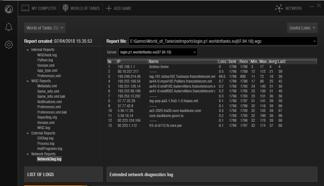The width and height of the screenshot is (324, 186).
Task: Switch to the WORLD OF TANKS tab
Action: [81, 8]
